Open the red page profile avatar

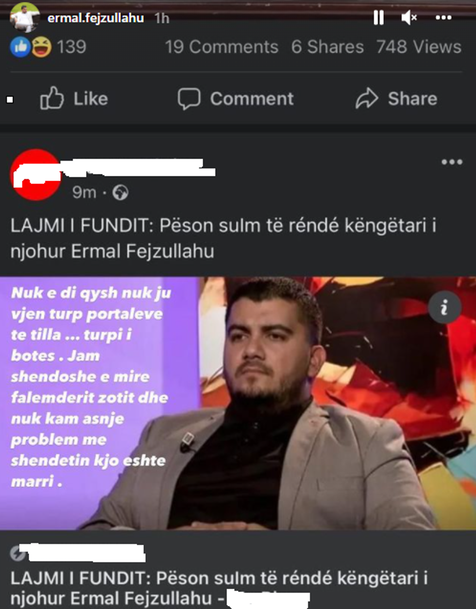35,175
